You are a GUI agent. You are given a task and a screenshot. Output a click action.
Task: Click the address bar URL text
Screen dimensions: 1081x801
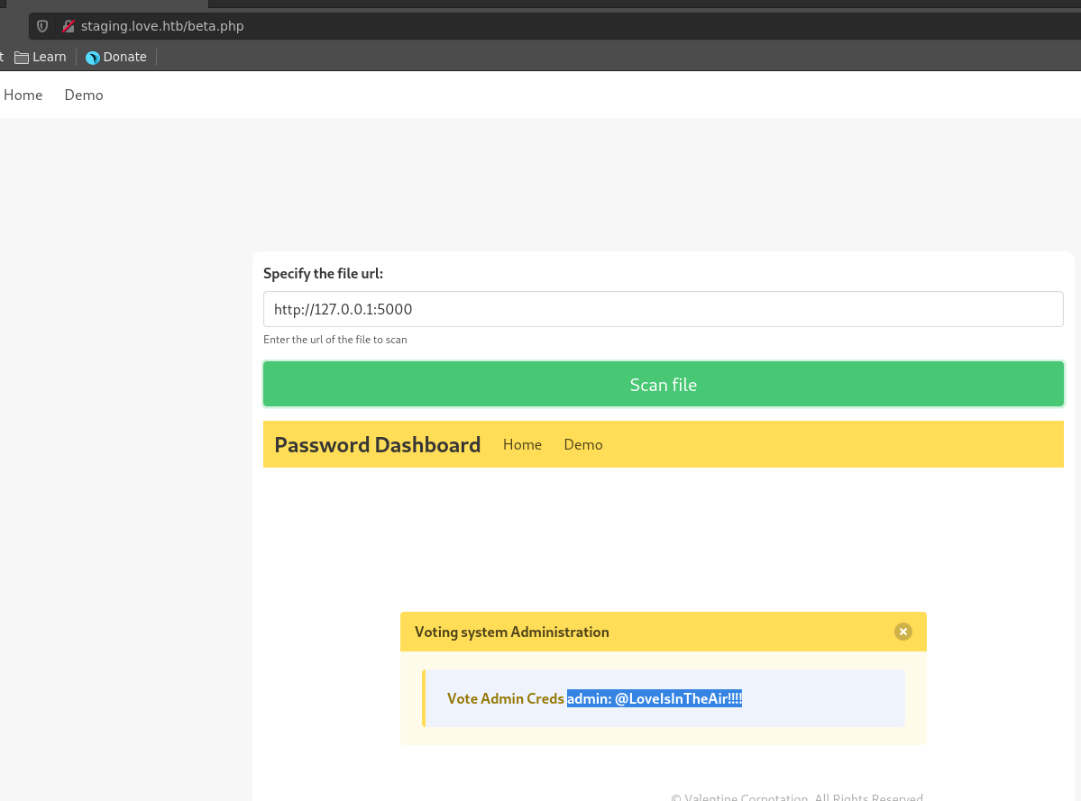[162, 26]
